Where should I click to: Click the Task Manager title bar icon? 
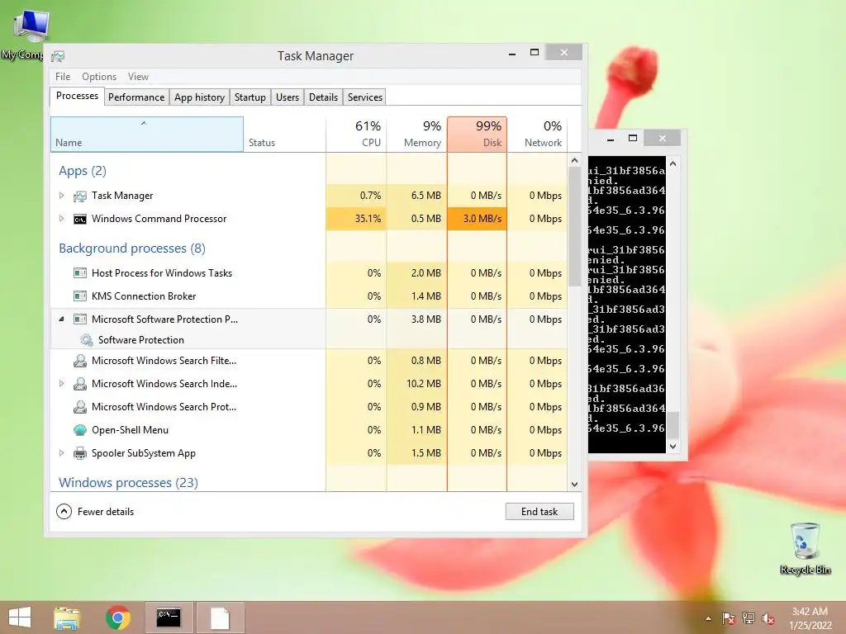coord(58,56)
